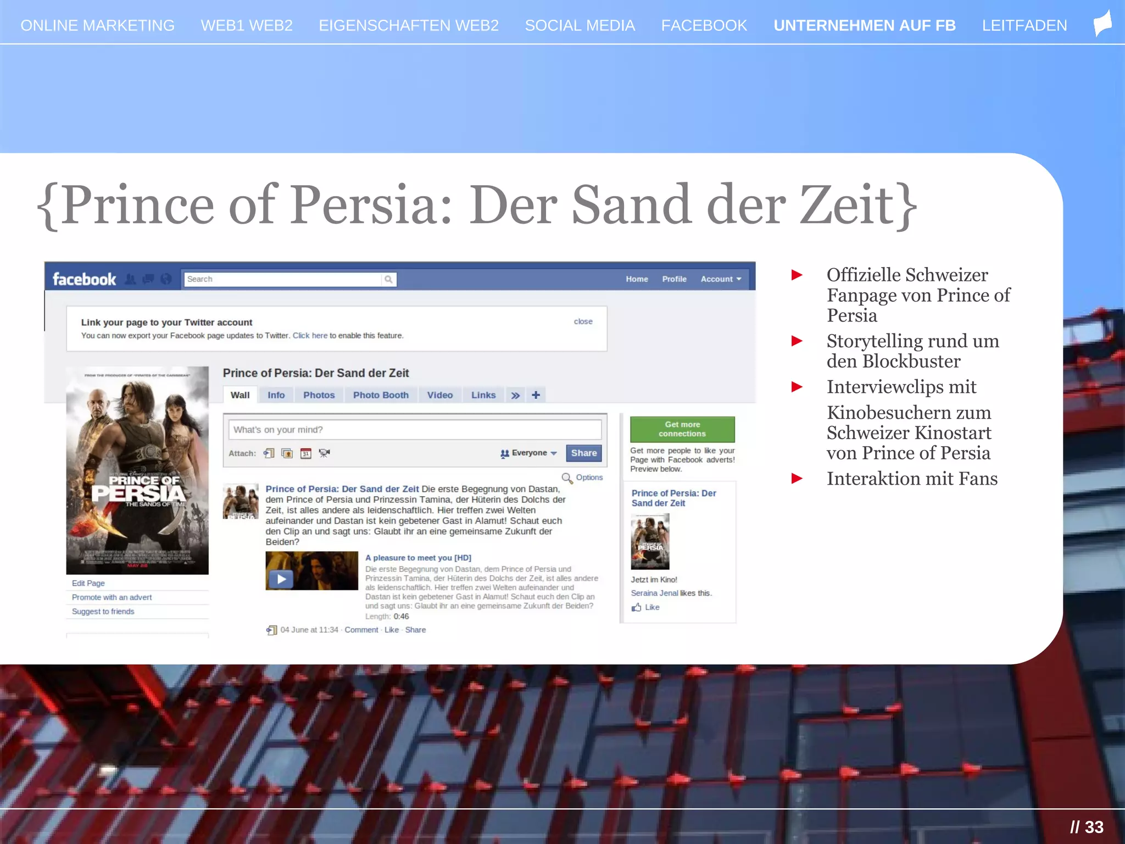This screenshot has height=844, width=1125.
Task: Close the Twitter link notice
Action: (583, 321)
